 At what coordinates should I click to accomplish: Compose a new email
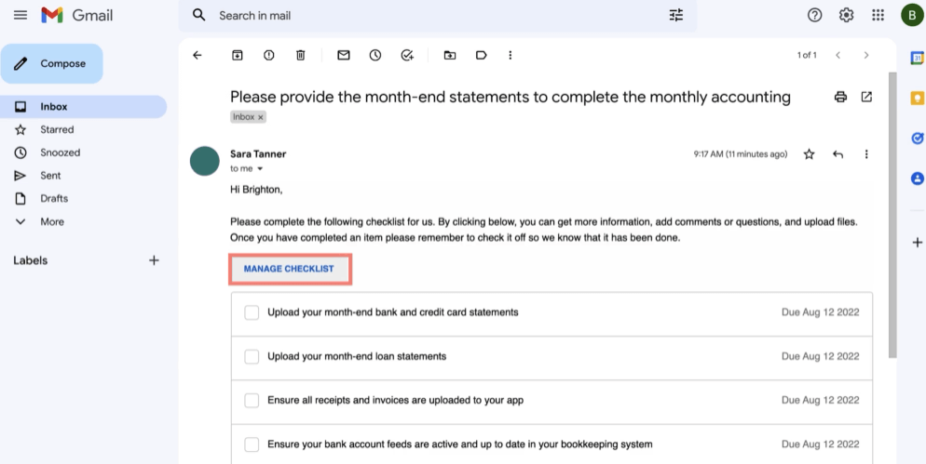coord(52,64)
